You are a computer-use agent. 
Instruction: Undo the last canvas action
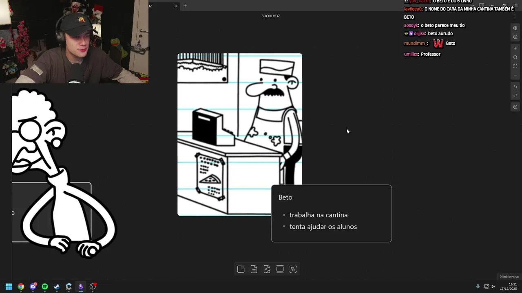click(x=515, y=87)
